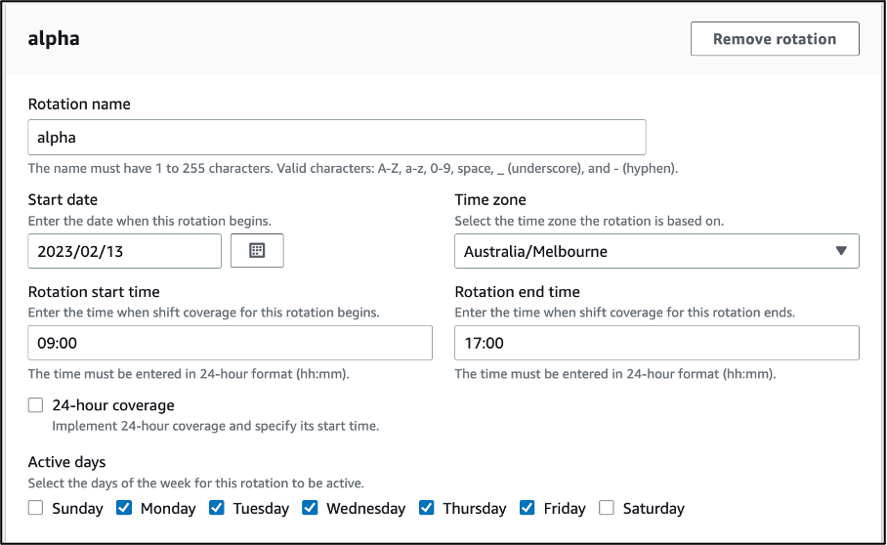Check the Sunday active day
This screenshot has width=887, height=545.
35,508
